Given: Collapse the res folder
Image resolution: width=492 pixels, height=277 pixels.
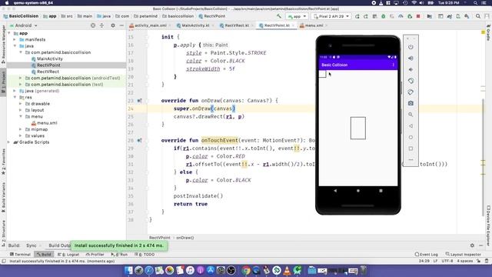Looking at the screenshot, I should click(x=15, y=98).
